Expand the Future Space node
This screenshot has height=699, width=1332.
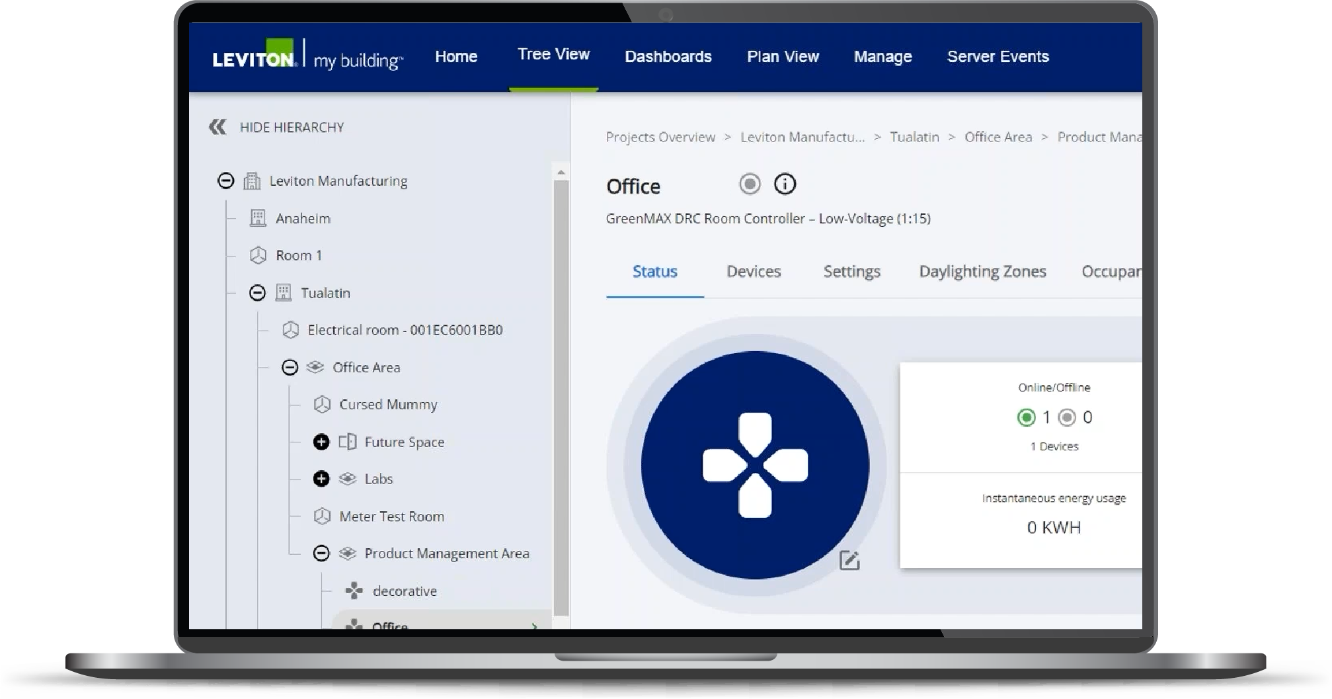(321, 442)
